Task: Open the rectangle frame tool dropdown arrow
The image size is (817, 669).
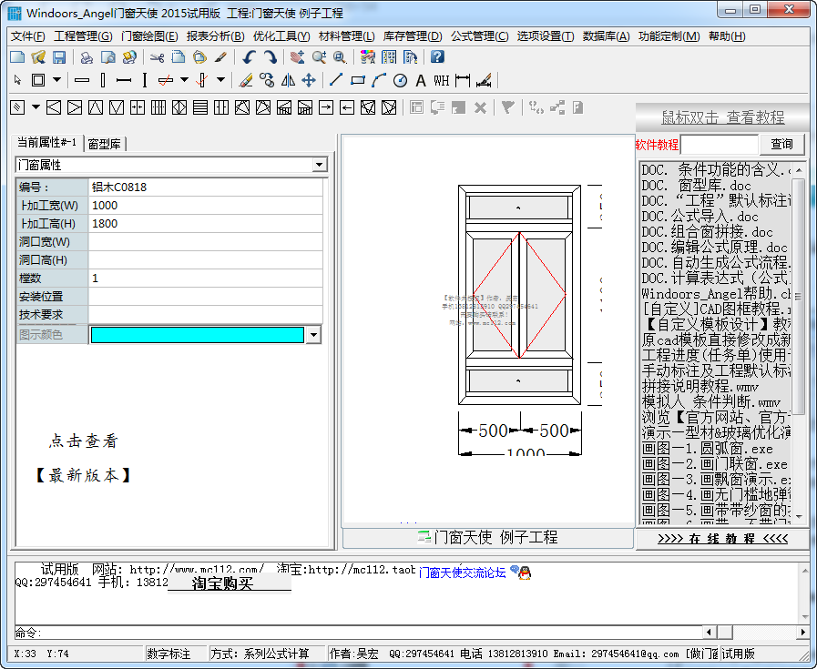Action: pos(56,80)
